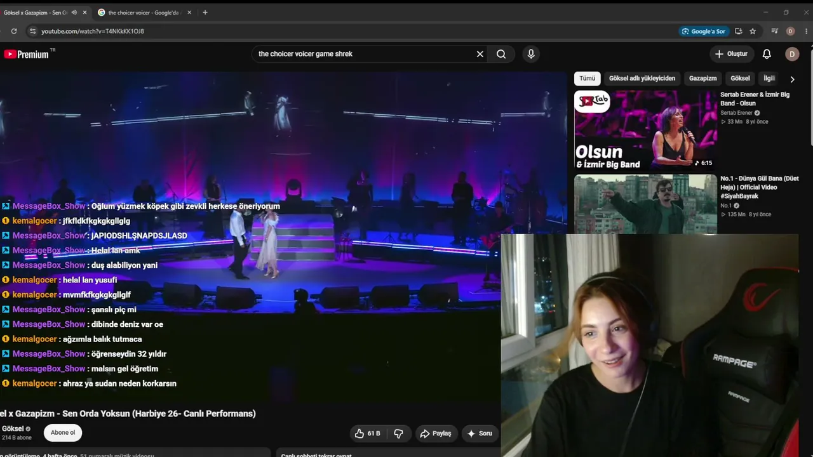The height and width of the screenshot is (457, 813).
Task: Open the Chrome profile avatar
Action: [x=790, y=31]
